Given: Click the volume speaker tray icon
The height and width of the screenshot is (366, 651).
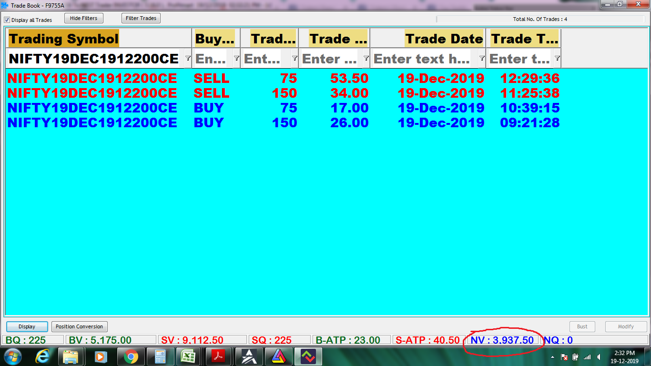Looking at the screenshot, I should coord(599,357).
